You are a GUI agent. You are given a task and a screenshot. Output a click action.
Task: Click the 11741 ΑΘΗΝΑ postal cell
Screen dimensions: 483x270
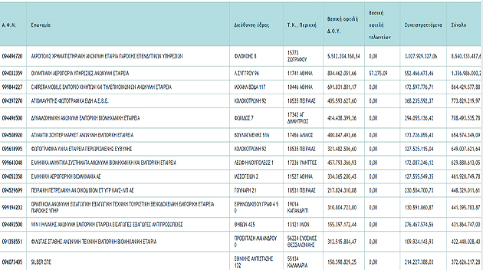pos(300,73)
